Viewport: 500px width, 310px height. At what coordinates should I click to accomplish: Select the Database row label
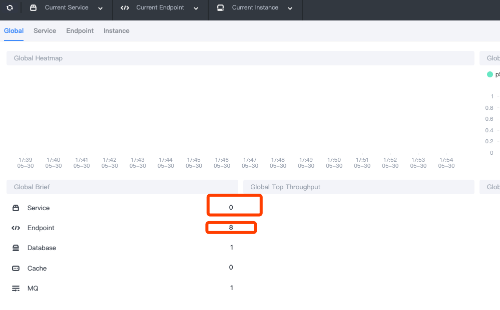tap(42, 248)
